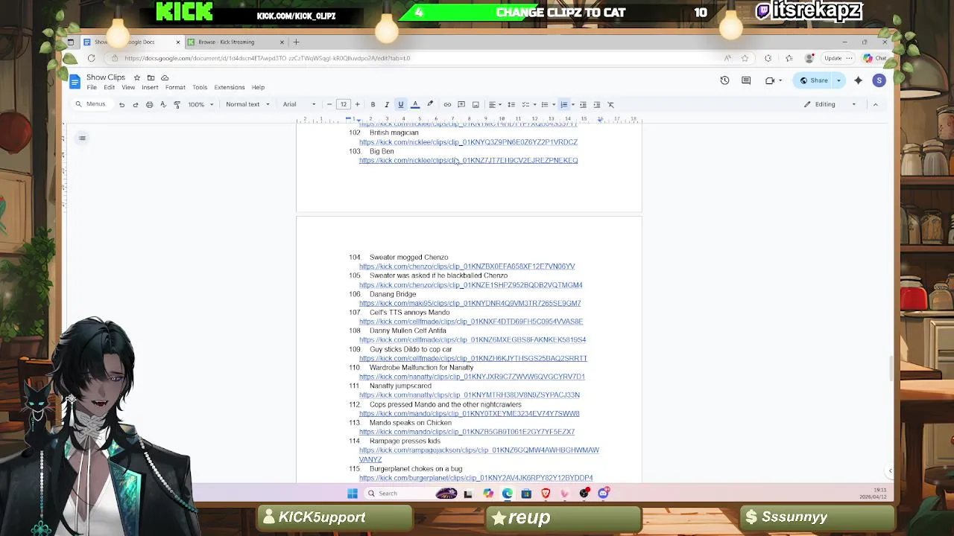
Task: Increase font size with plus button
Action: [357, 104]
